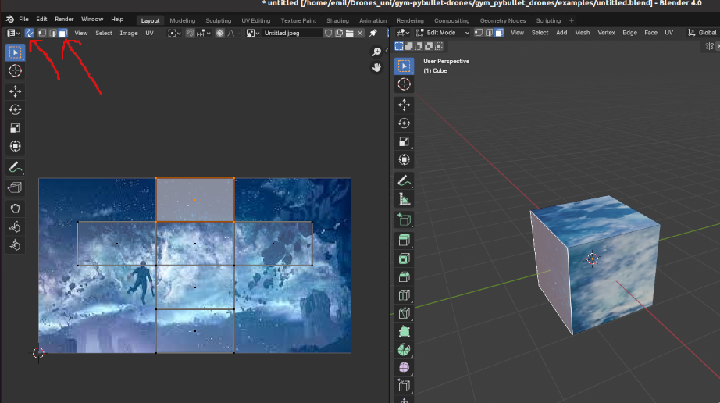This screenshot has width=720, height=403.
Task: Select the Grab sculpt tool in UV editor
Action: [15, 209]
